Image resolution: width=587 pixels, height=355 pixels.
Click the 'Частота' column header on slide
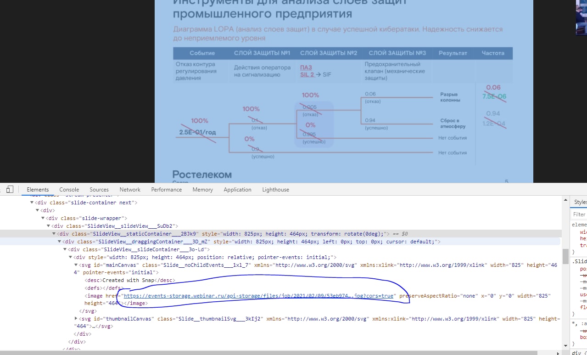493,53
